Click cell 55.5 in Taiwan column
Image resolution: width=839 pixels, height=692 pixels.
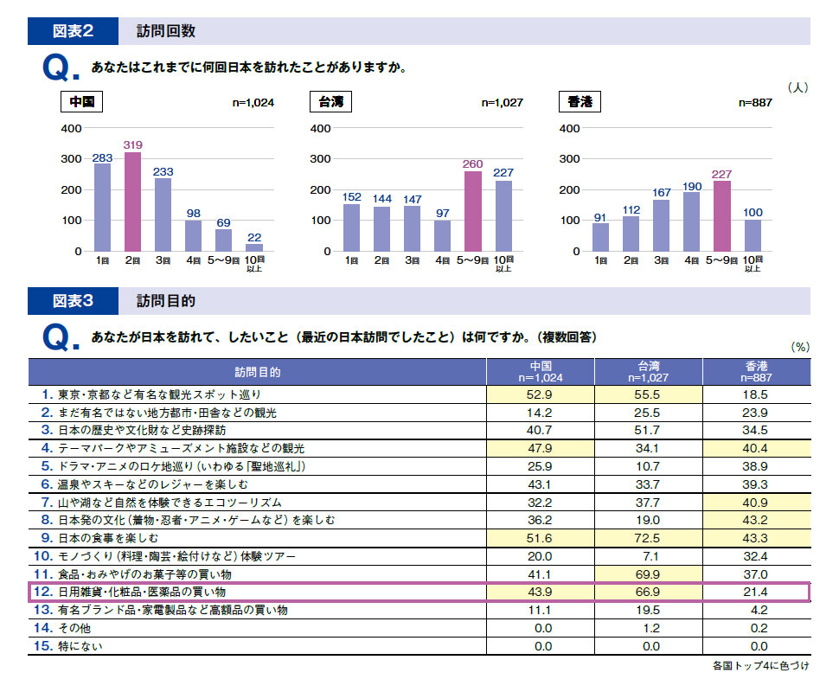click(649, 394)
